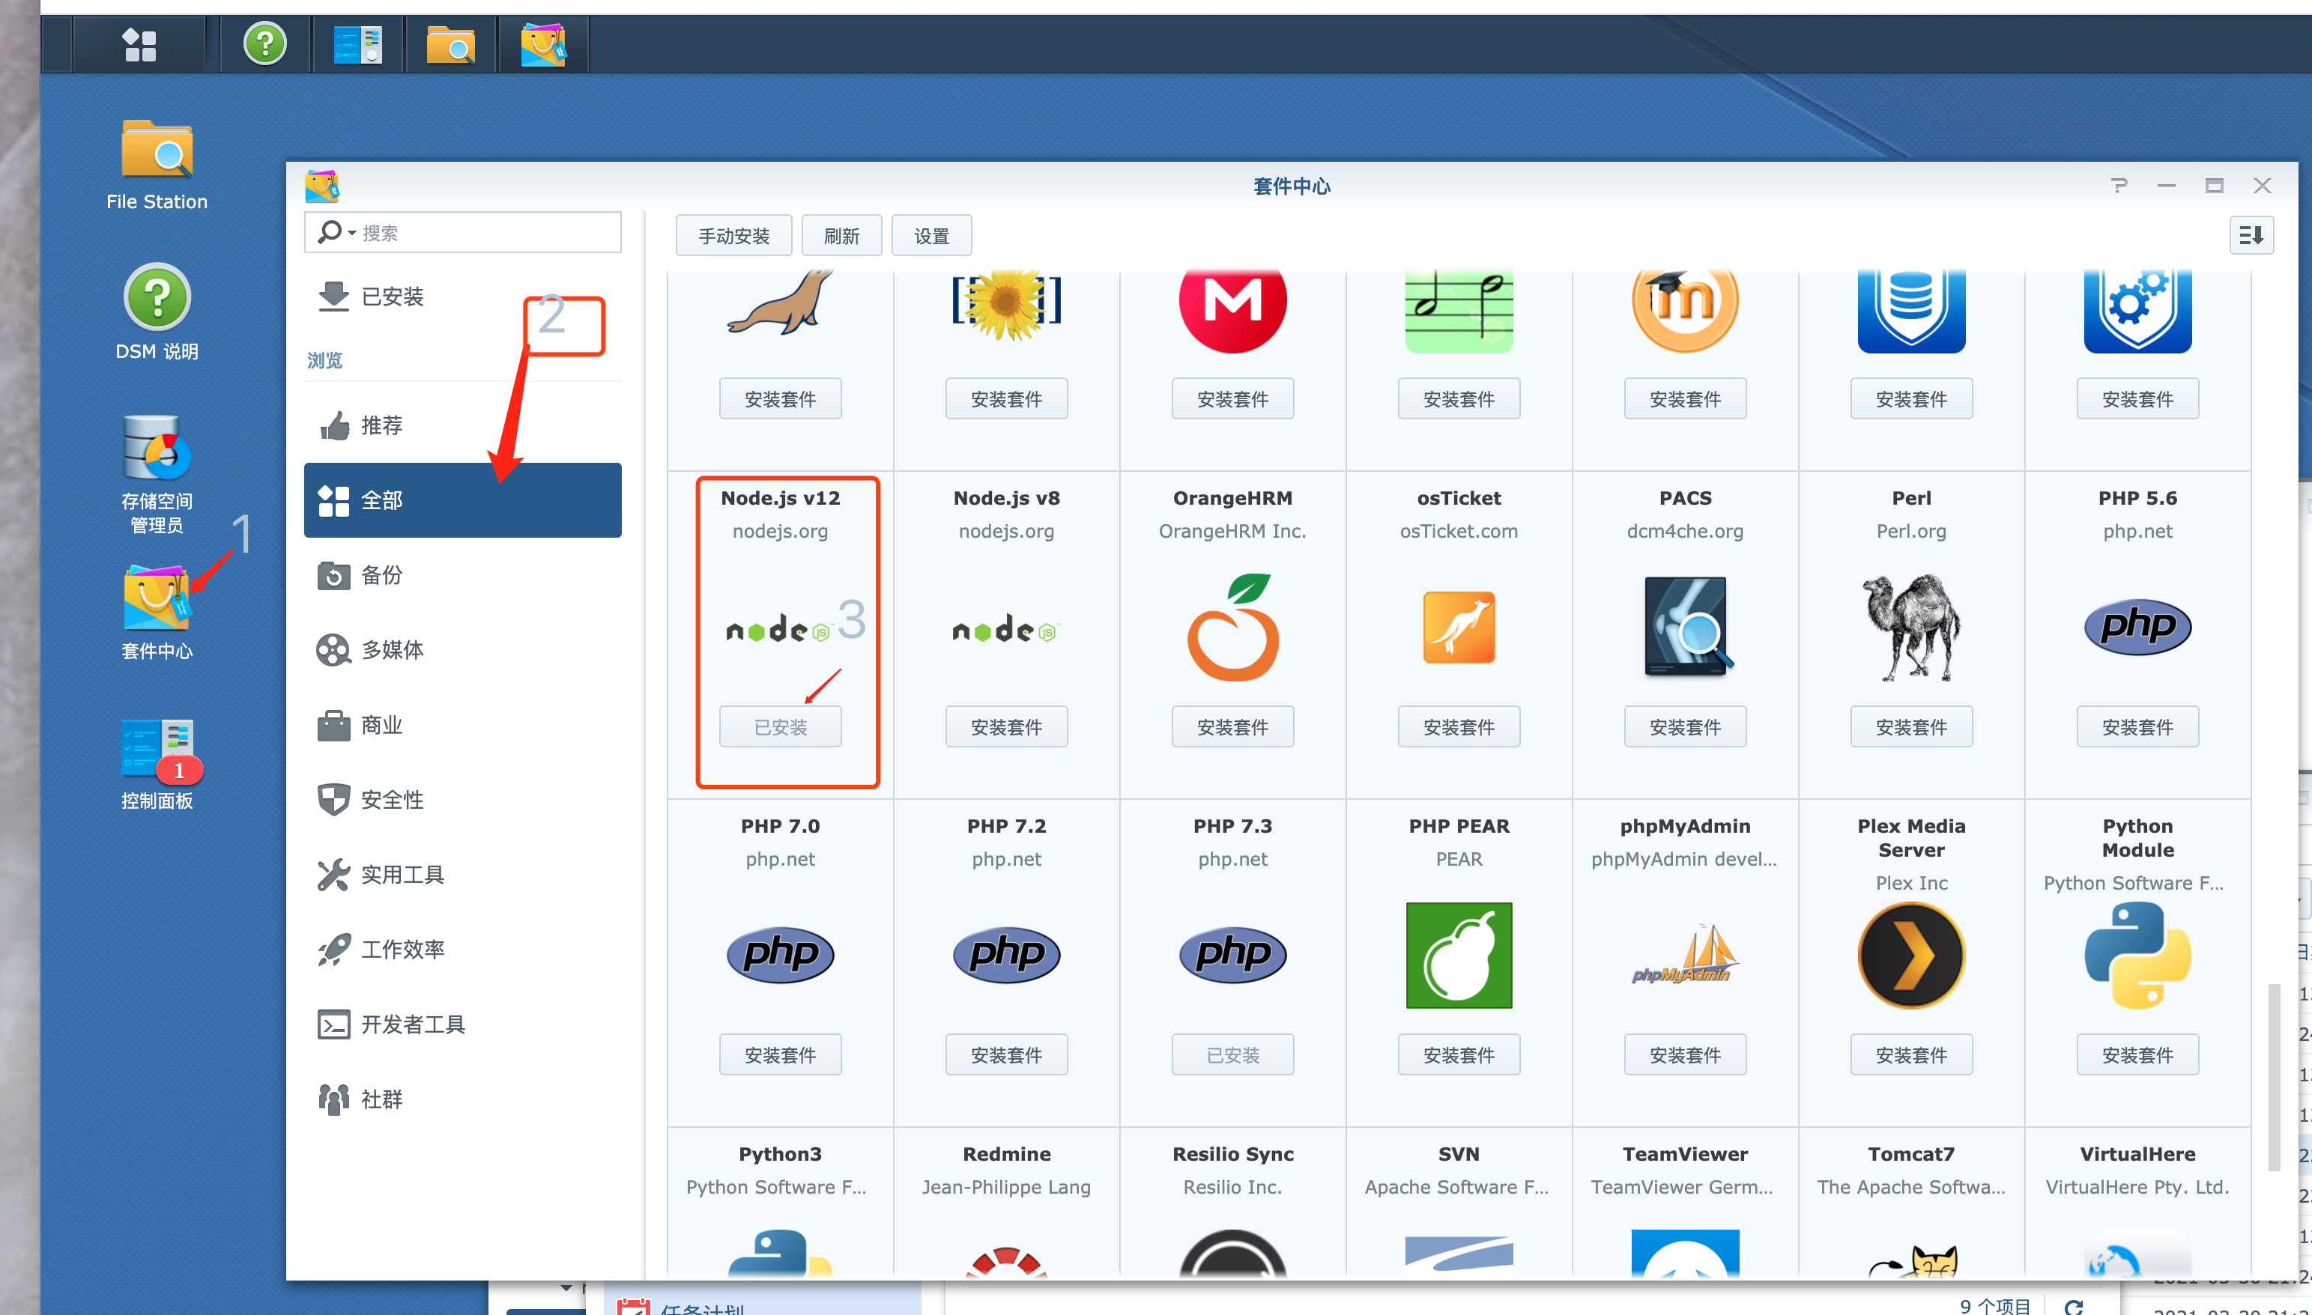The image size is (2312, 1315).
Task: Open 控制面板 desktop shortcut
Action: [x=157, y=763]
